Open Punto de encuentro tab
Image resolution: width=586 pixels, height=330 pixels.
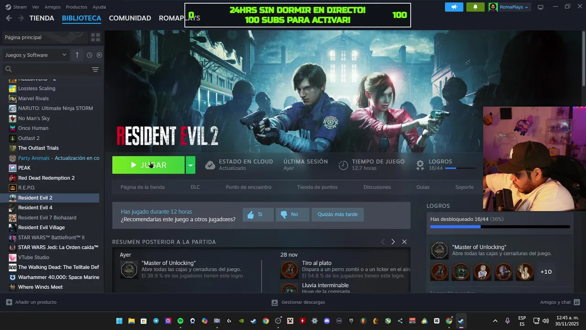click(249, 187)
